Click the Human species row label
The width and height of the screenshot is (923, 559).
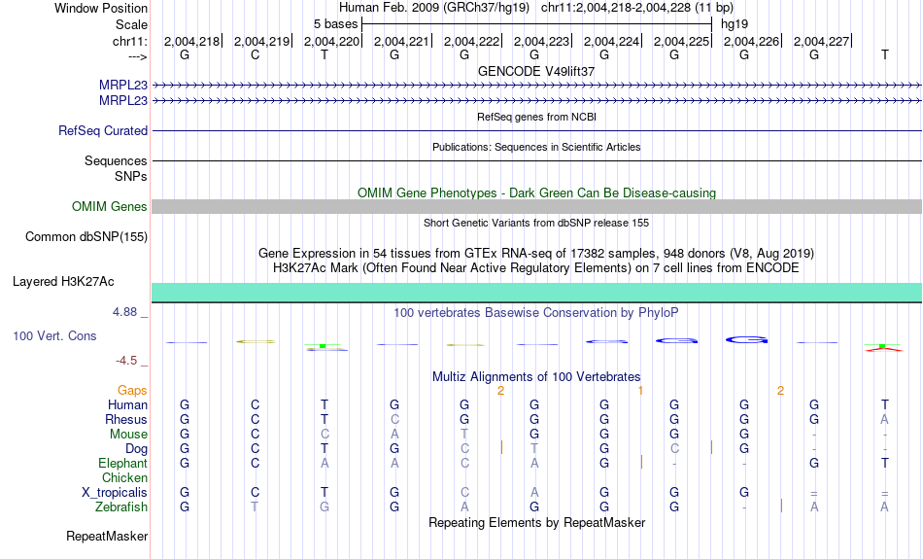127,405
